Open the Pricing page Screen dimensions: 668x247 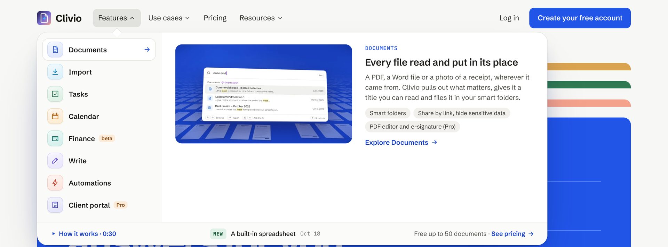[x=215, y=18]
